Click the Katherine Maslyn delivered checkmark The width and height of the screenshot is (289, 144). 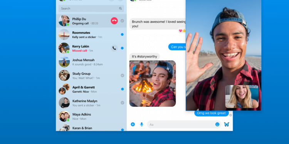[123, 103]
